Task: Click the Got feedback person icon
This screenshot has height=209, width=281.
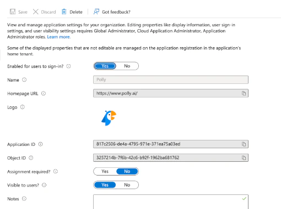Action: (96, 12)
